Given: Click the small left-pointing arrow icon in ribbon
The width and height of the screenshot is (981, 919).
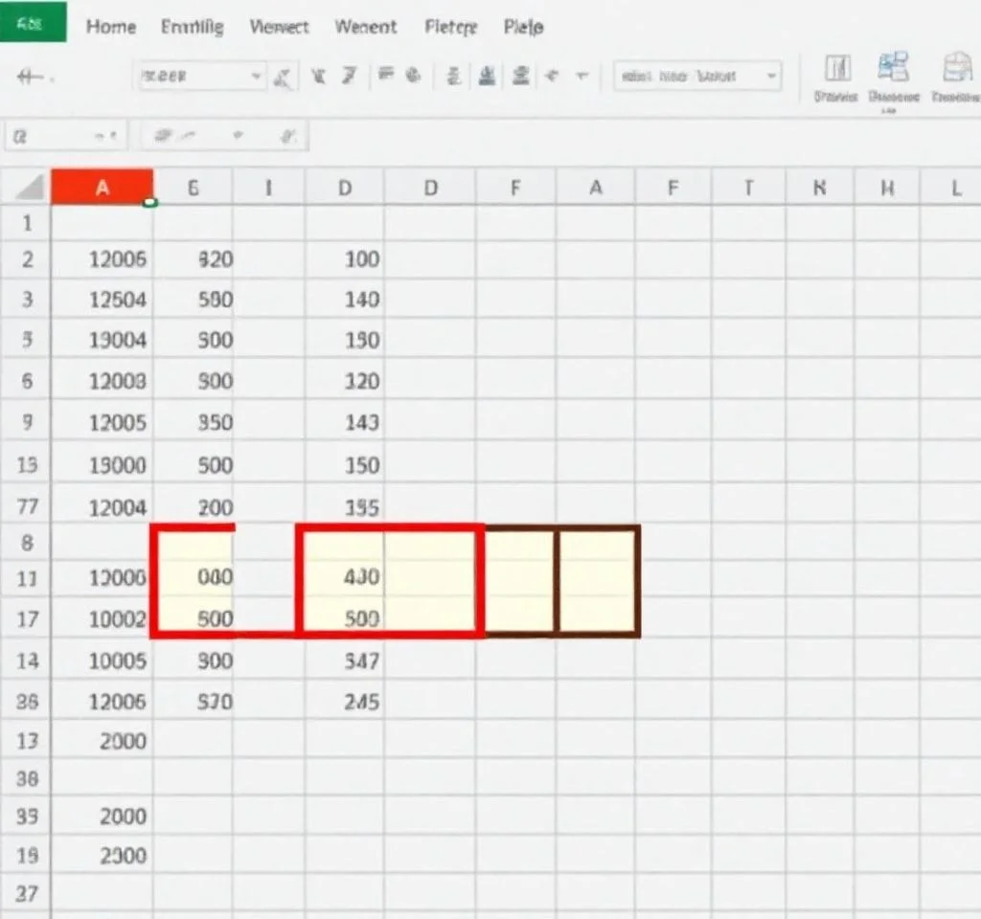Looking at the screenshot, I should (x=551, y=77).
